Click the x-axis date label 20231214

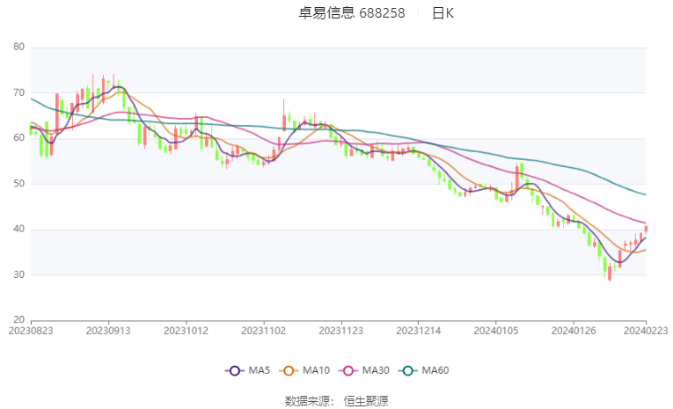pyautogui.click(x=419, y=331)
